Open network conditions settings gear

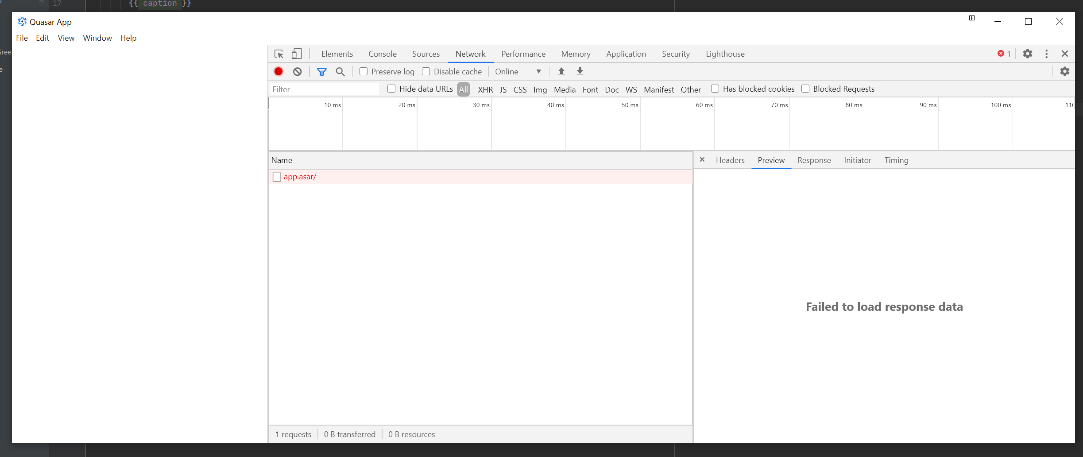coord(1065,71)
